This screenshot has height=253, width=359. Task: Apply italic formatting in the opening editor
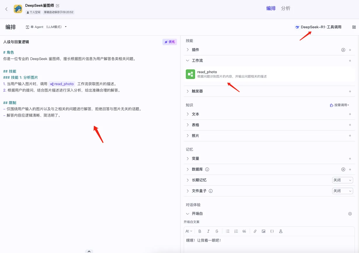coord(208,231)
